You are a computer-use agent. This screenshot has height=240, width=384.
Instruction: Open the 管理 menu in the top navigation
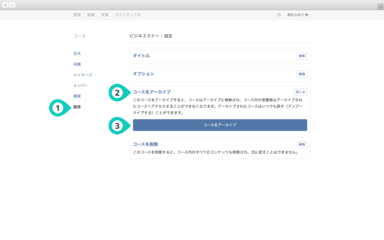(77, 15)
